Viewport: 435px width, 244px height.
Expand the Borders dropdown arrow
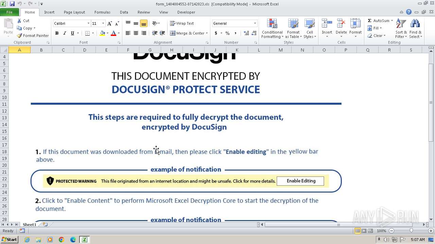[x=93, y=33]
